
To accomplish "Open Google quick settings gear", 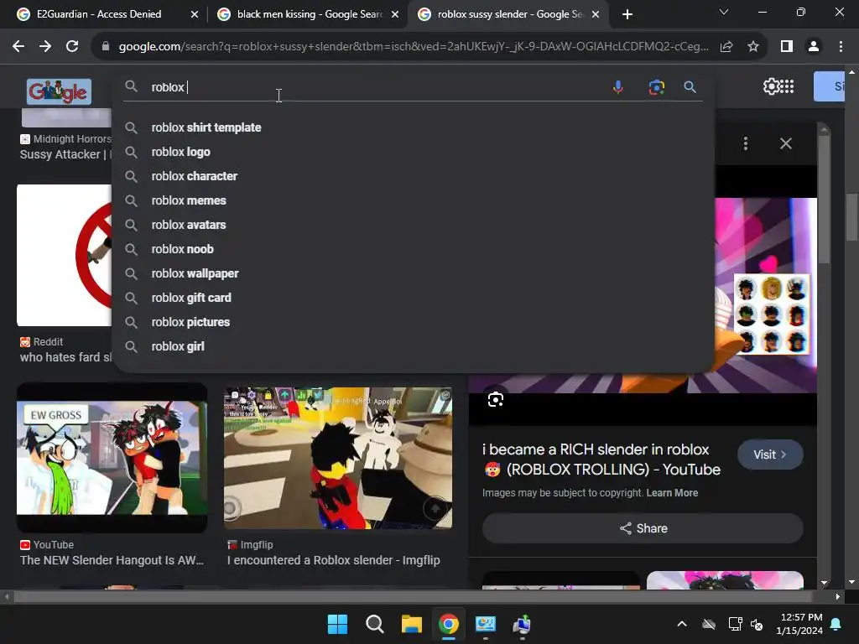I will coord(770,86).
